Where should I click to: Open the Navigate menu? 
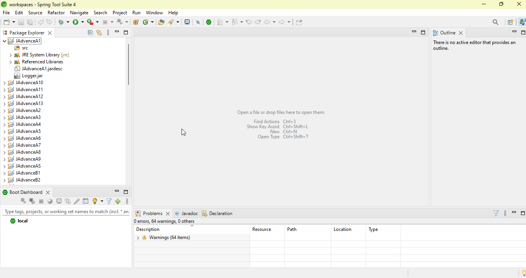point(79,13)
